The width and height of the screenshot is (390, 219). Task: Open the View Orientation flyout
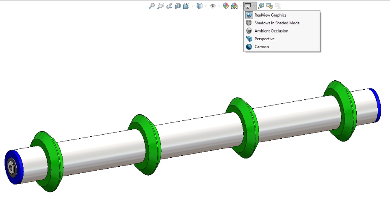[x=186, y=6]
